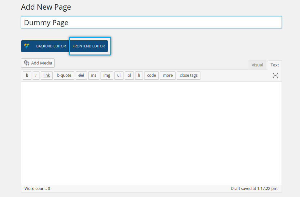Insert deleted text tag with del
300x197 pixels.
click(81, 75)
